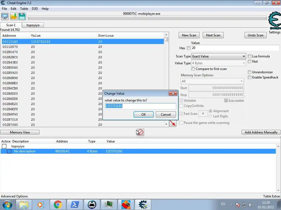Open Advanced Options
This screenshot has width=281, height=210.
[x=14, y=196]
